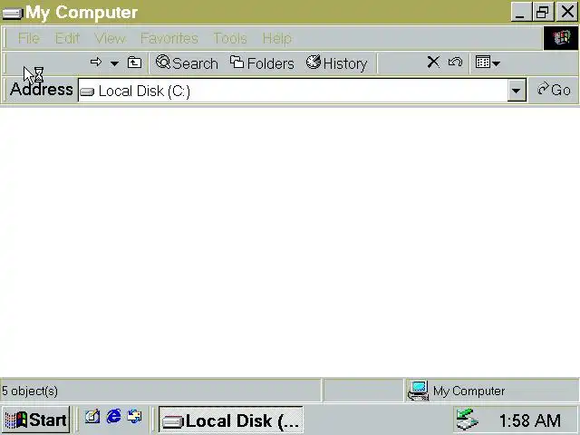Click the 1:58 AM clock

point(529,420)
